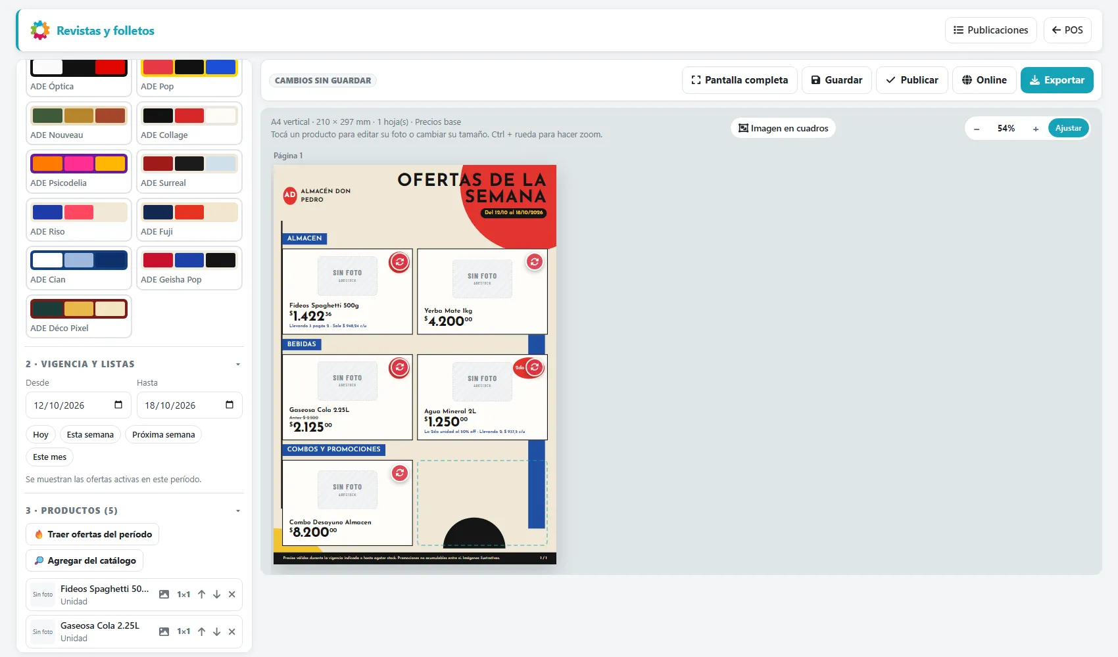Image resolution: width=1118 pixels, height=657 pixels.
Task: Click the image icon on Gaseosa Cola row
Action: [x=164, y=631]
